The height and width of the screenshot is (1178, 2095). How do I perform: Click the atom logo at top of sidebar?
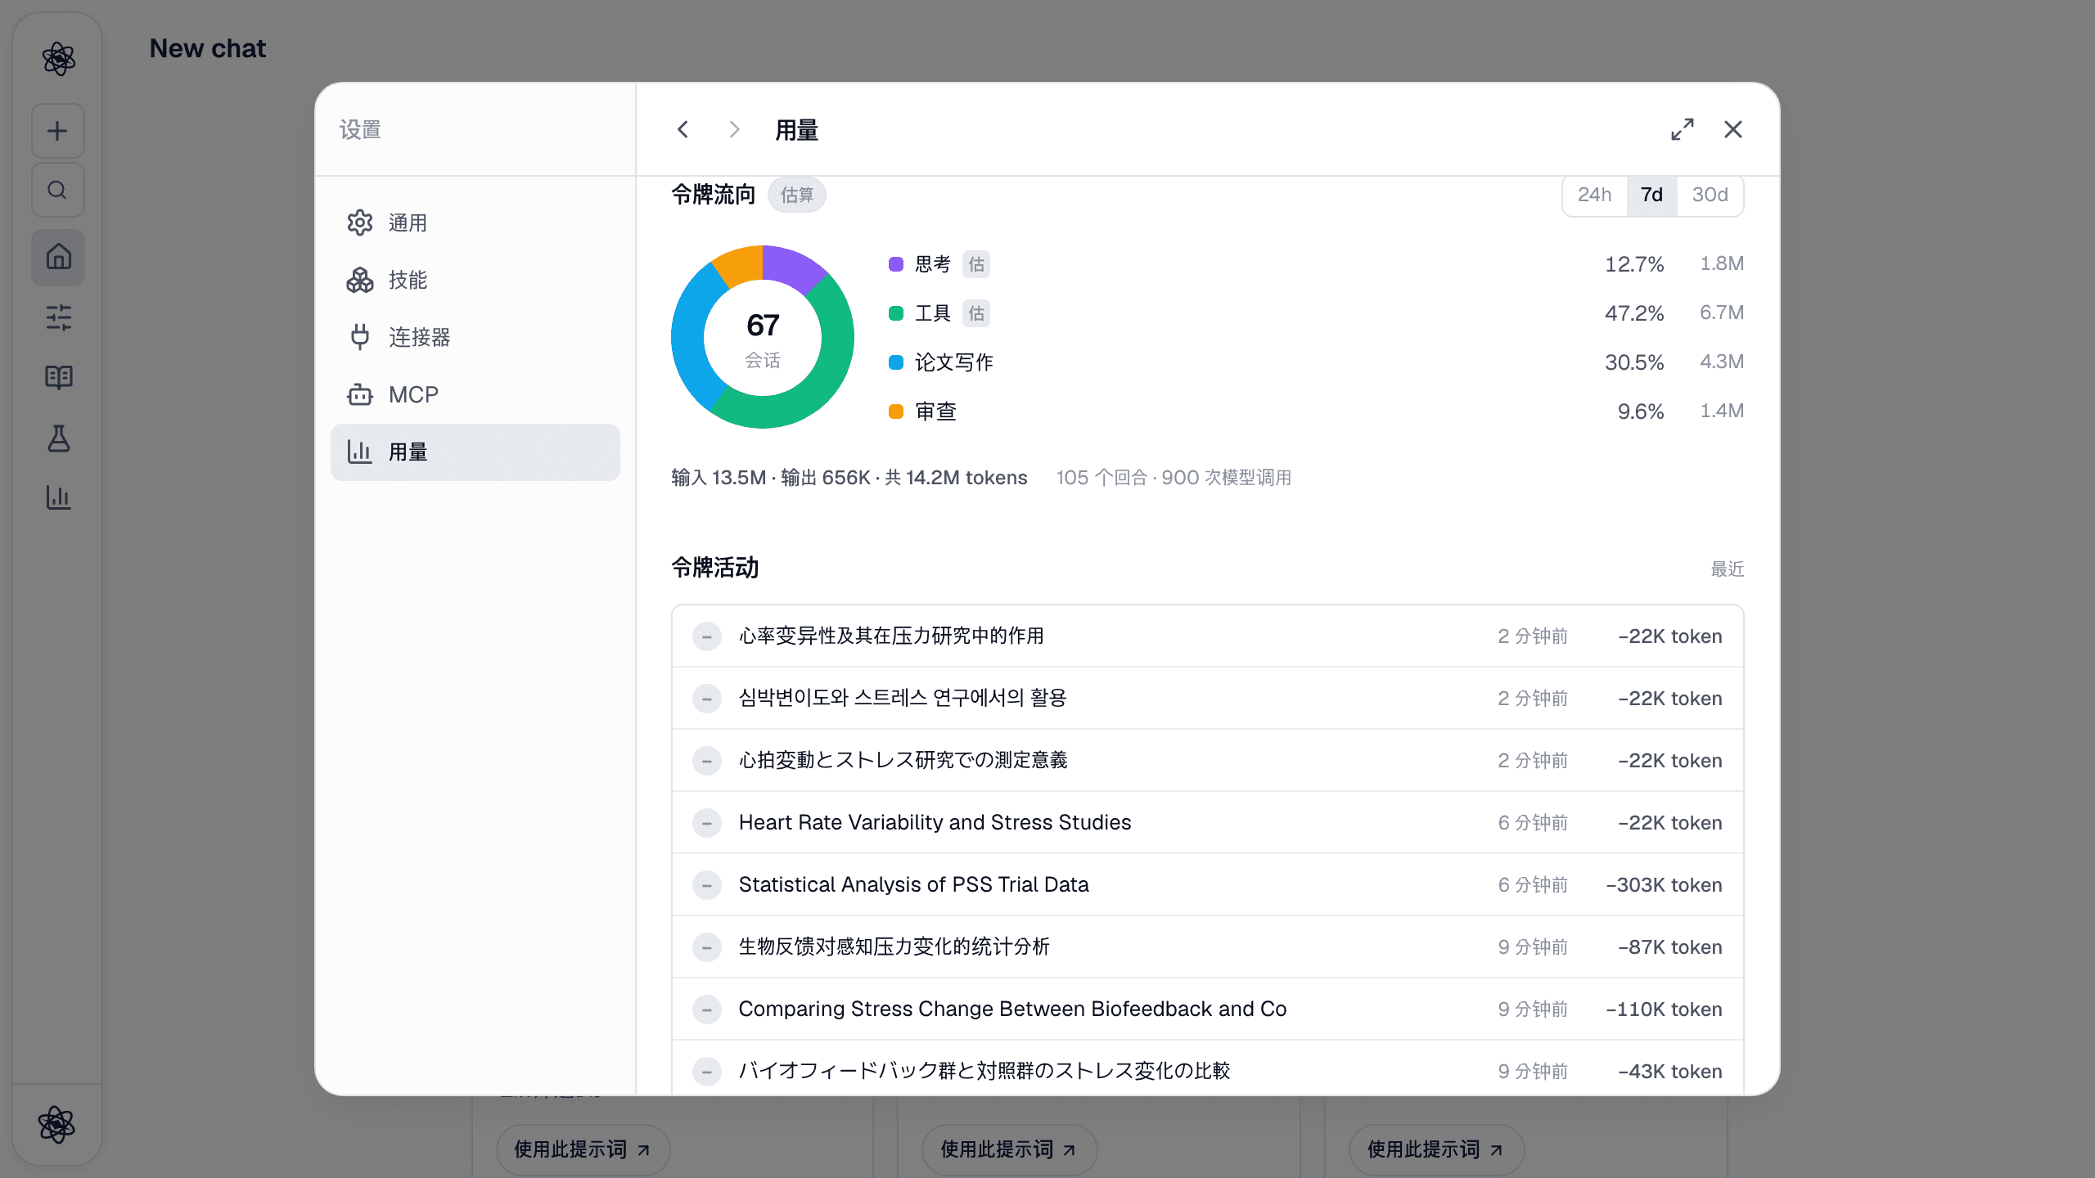[58, 59]
